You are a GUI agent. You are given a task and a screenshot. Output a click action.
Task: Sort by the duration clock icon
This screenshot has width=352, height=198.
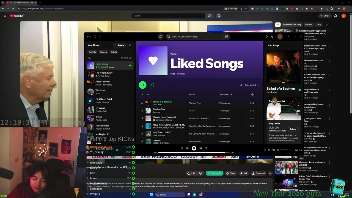point(252,95)
